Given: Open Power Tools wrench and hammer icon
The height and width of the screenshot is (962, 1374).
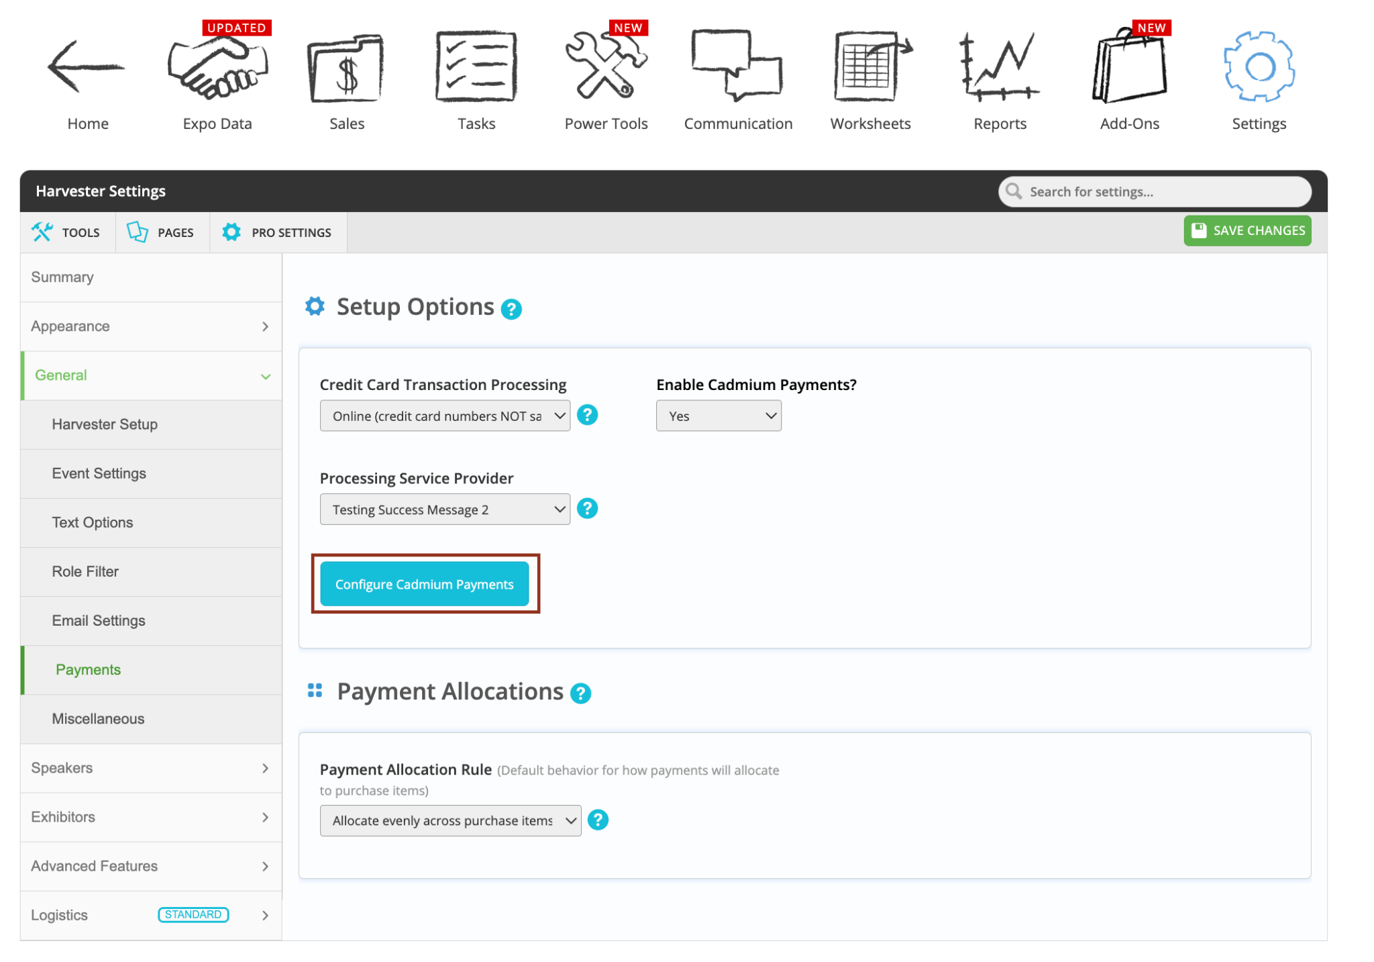Looking at the screenshot, I should pos(605,67).
